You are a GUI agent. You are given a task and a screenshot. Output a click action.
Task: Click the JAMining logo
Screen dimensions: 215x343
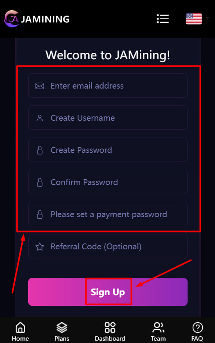pyautogui.click(x=37, y=19)
